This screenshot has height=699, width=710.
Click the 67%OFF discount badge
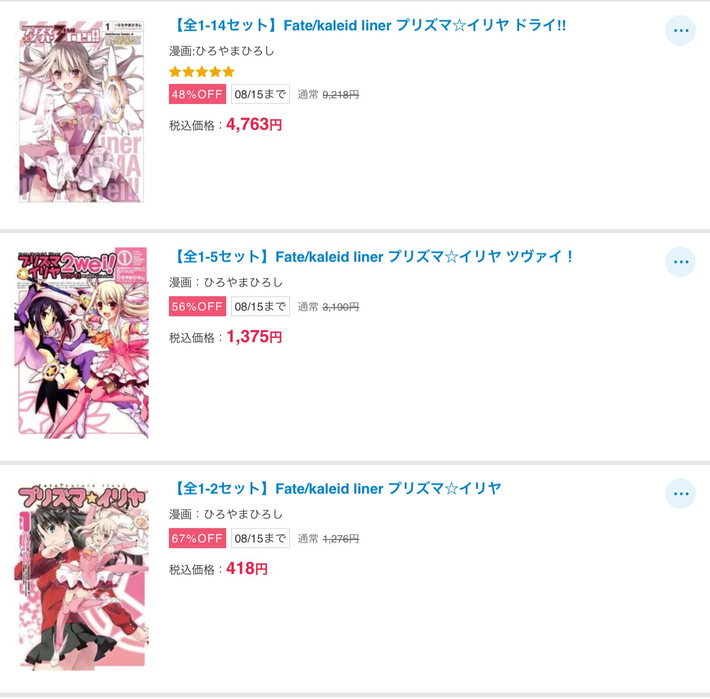197,539
